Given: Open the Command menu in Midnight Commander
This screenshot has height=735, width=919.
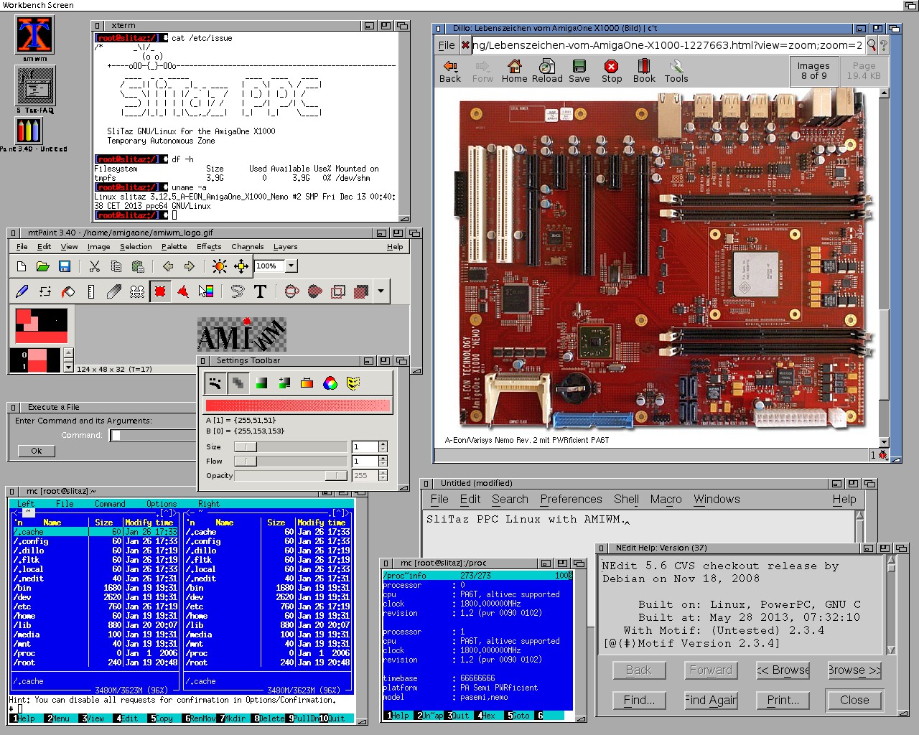Looking at the screenshot, I should click(x=110, y=504).
